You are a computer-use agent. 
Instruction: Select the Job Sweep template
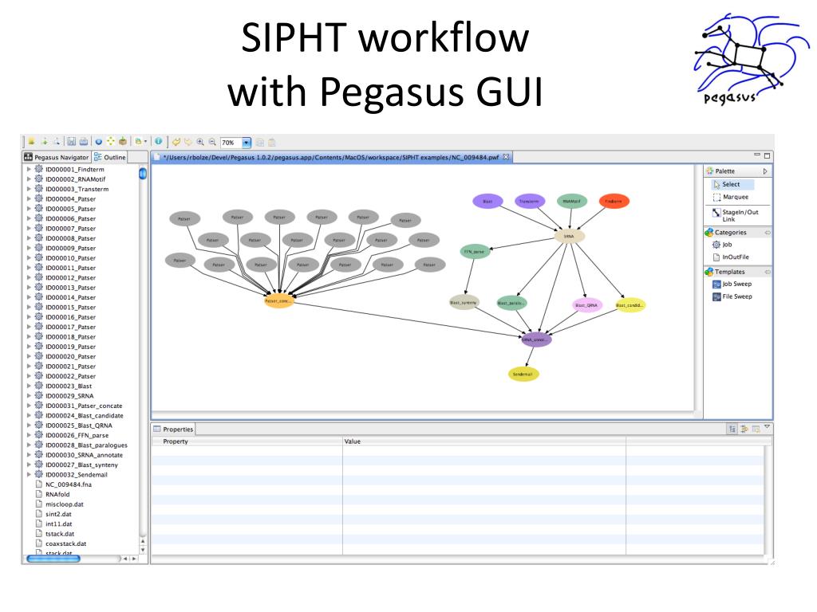coord(732,284)
